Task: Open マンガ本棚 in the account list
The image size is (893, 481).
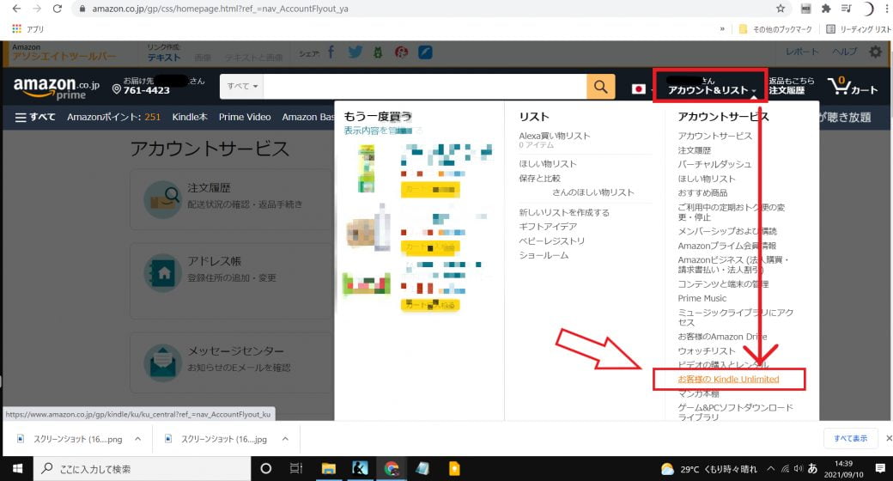Action: (698, 393)
